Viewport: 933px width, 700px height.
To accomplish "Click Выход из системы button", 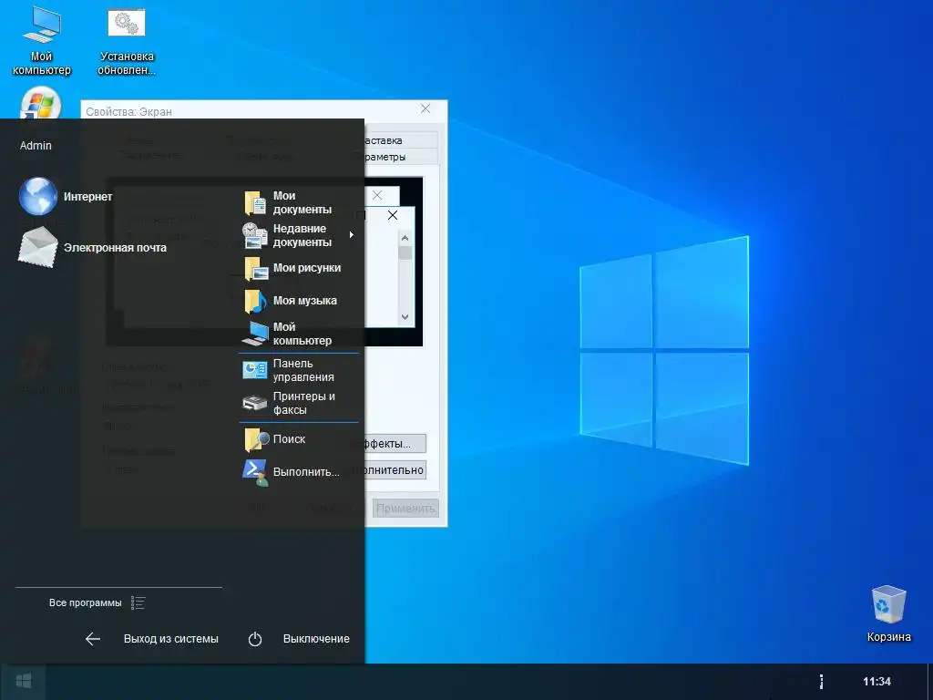I will click(152, 639).
